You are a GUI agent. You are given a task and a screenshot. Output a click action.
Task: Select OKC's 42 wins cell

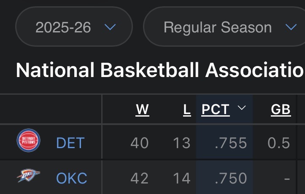pos(140,178)
